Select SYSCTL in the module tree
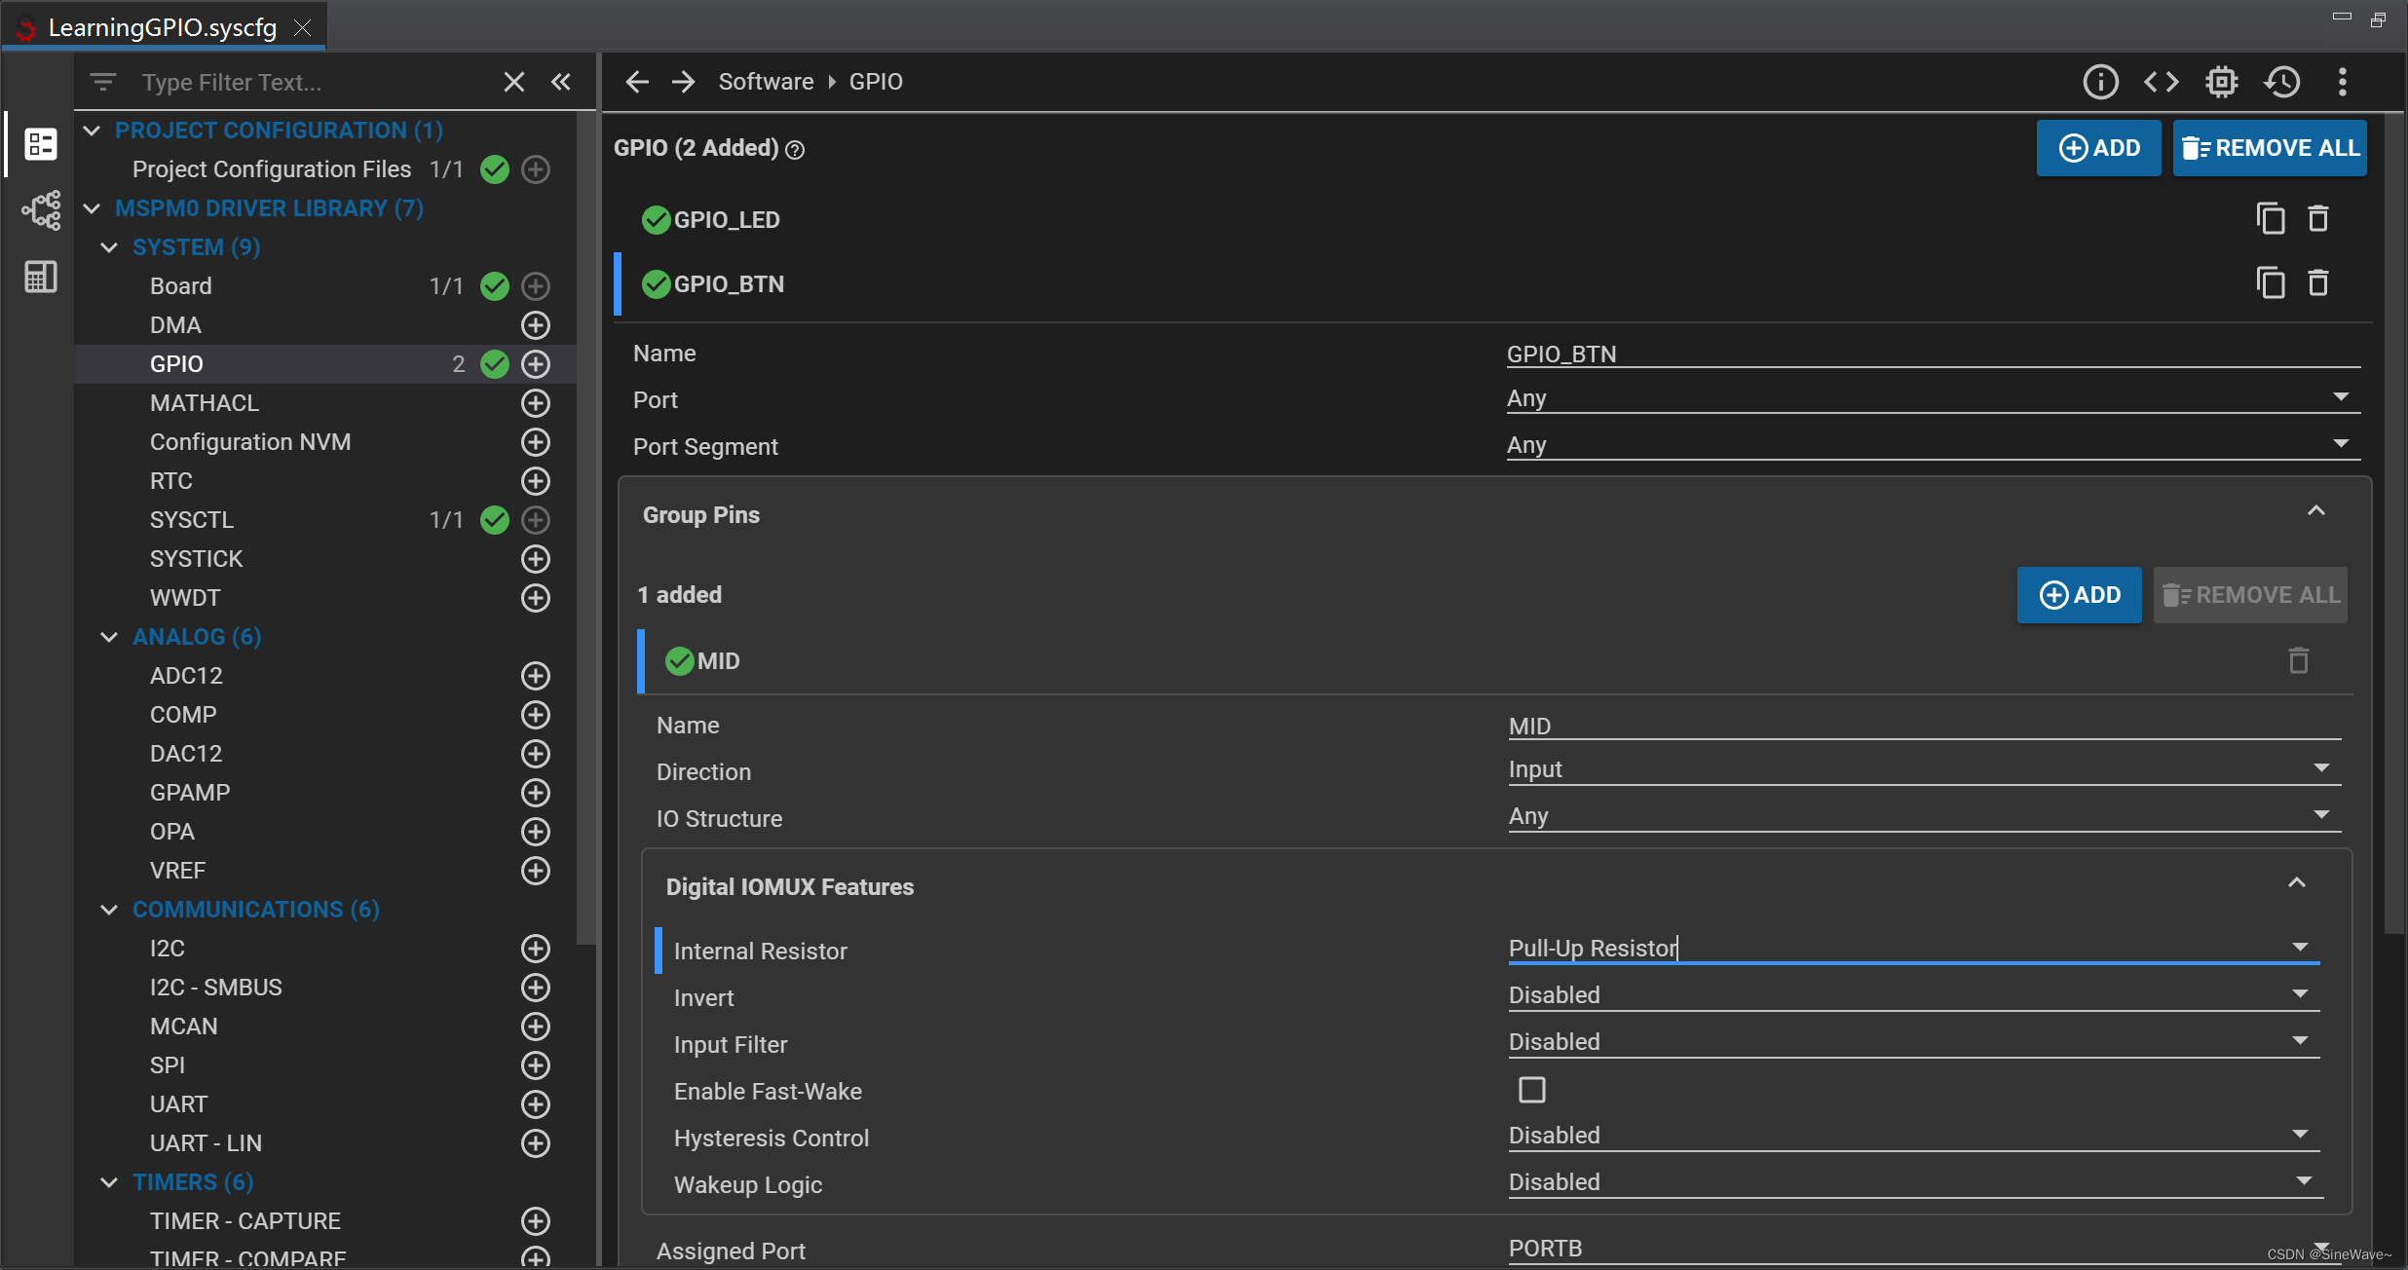Screen dimensions: 2408x1270 tap(192, 520)
